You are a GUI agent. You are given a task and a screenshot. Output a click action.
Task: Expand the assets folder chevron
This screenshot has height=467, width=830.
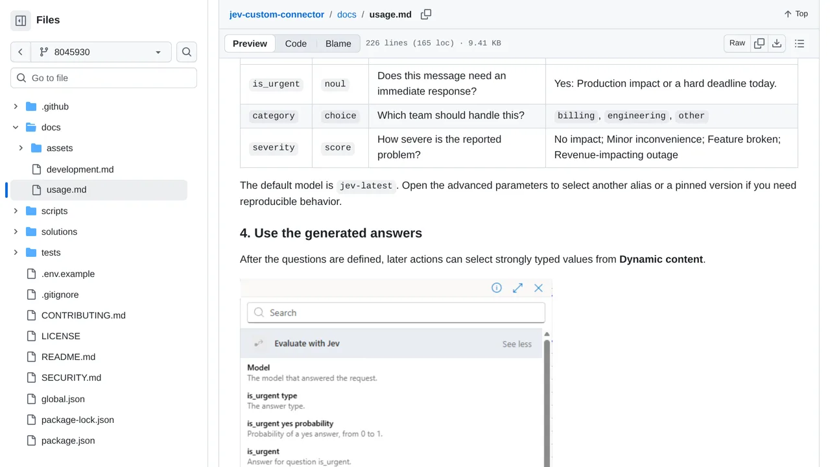21,148
